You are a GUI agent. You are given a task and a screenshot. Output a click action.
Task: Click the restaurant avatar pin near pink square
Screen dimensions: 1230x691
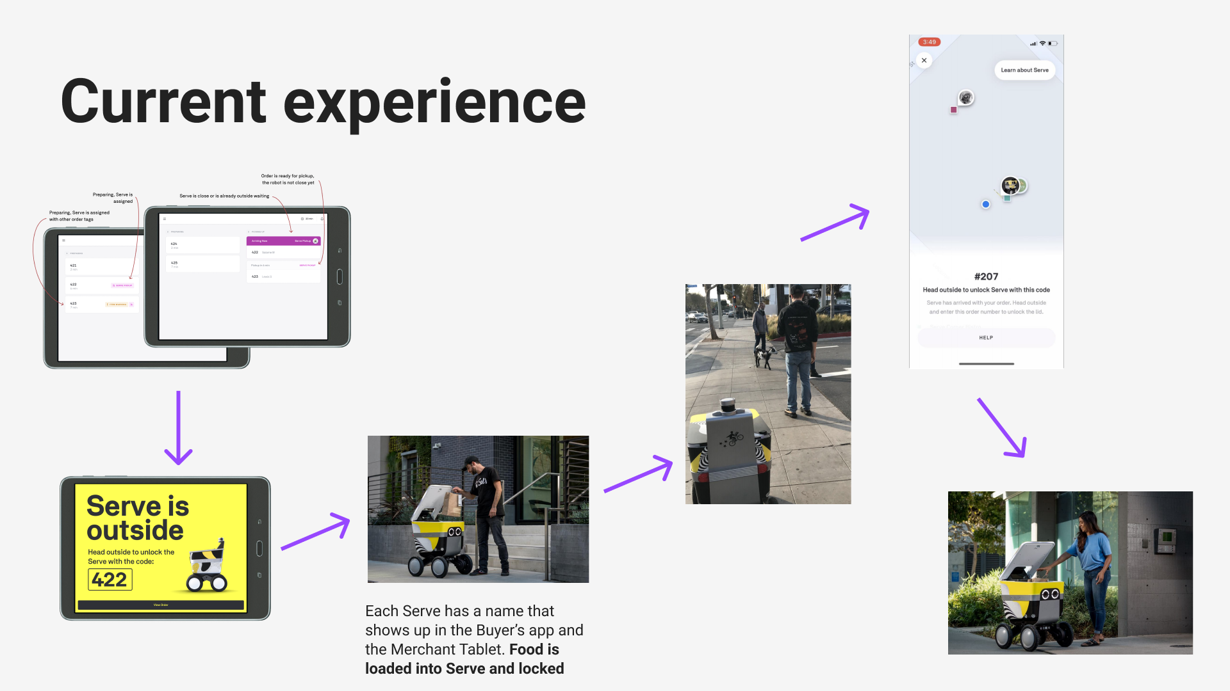pos(965,98)
